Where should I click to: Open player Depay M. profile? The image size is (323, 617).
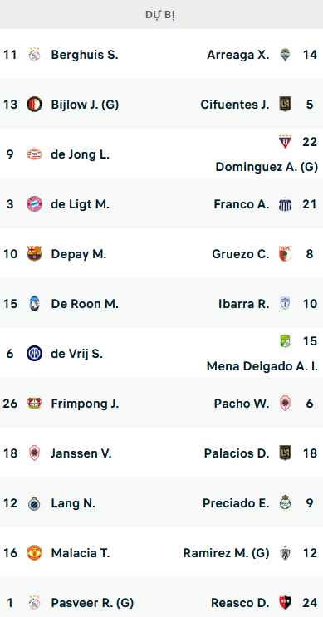[x=79, y=254]
